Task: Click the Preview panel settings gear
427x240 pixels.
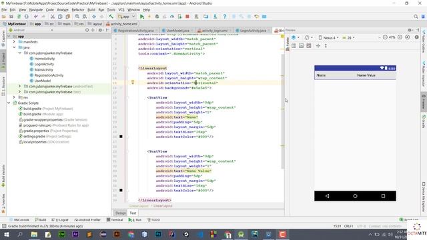Action: (x=410, y=30)
